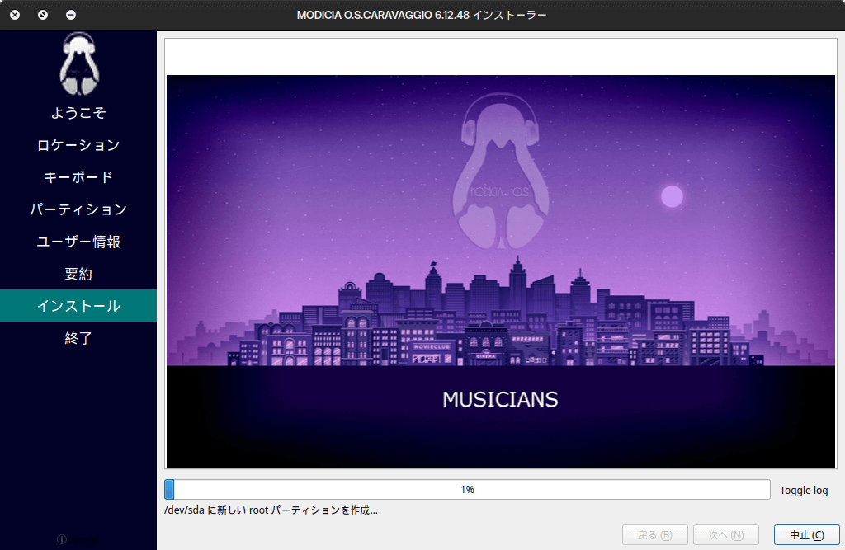The height and width of the screenshot is (550, 845).
Task: Select the キーボード step in sidebar
Action: click(78, 177)
